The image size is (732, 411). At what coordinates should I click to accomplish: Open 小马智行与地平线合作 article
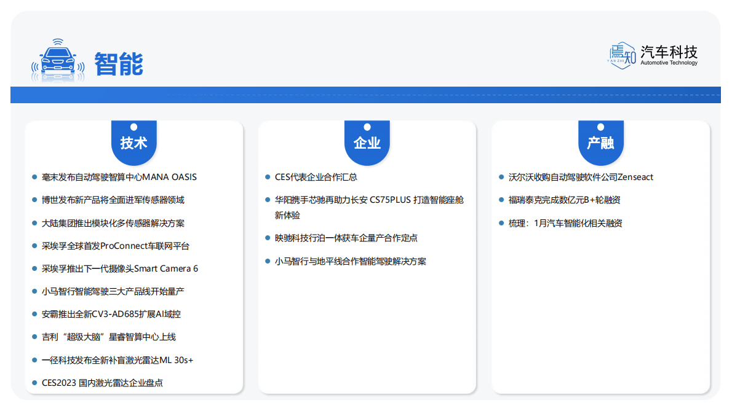coord(350,261)
